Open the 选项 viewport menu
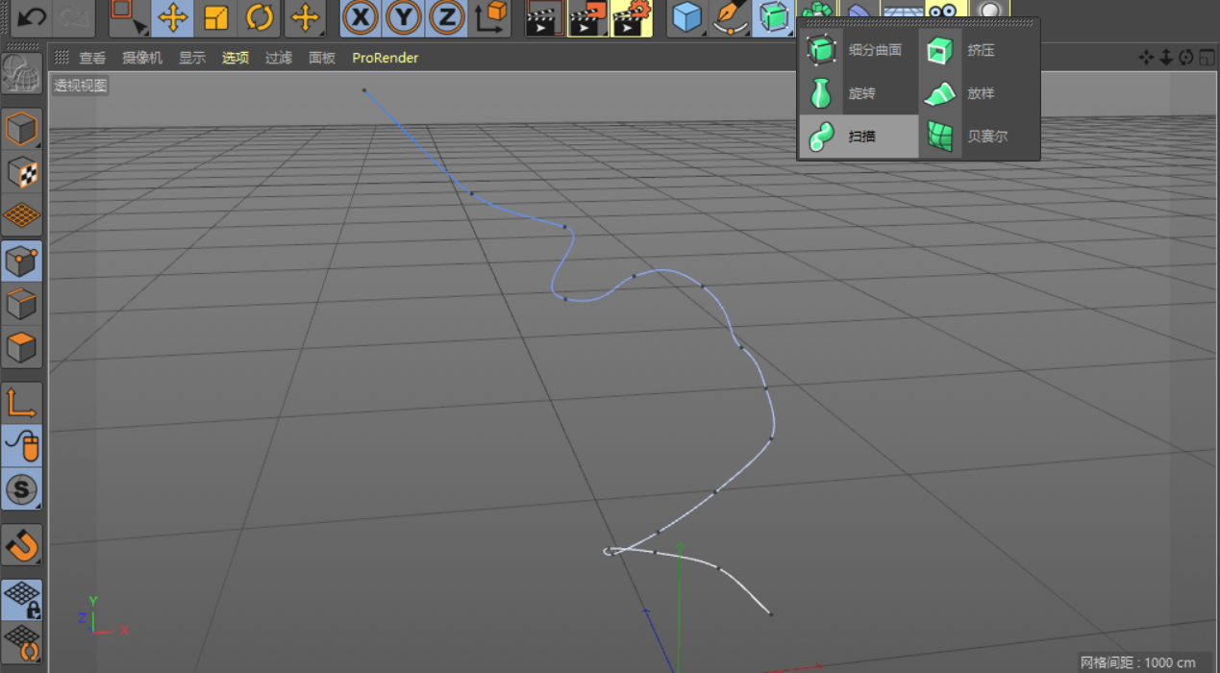1220x673 pixels. point(236,58)
